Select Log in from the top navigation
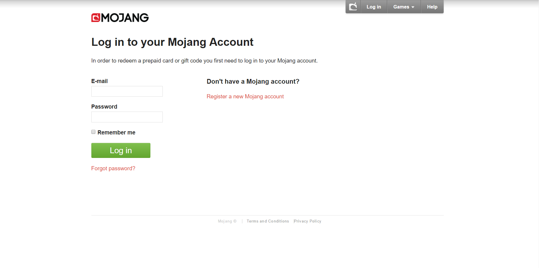Screen dimensions: 539x268 click(374, 7)
